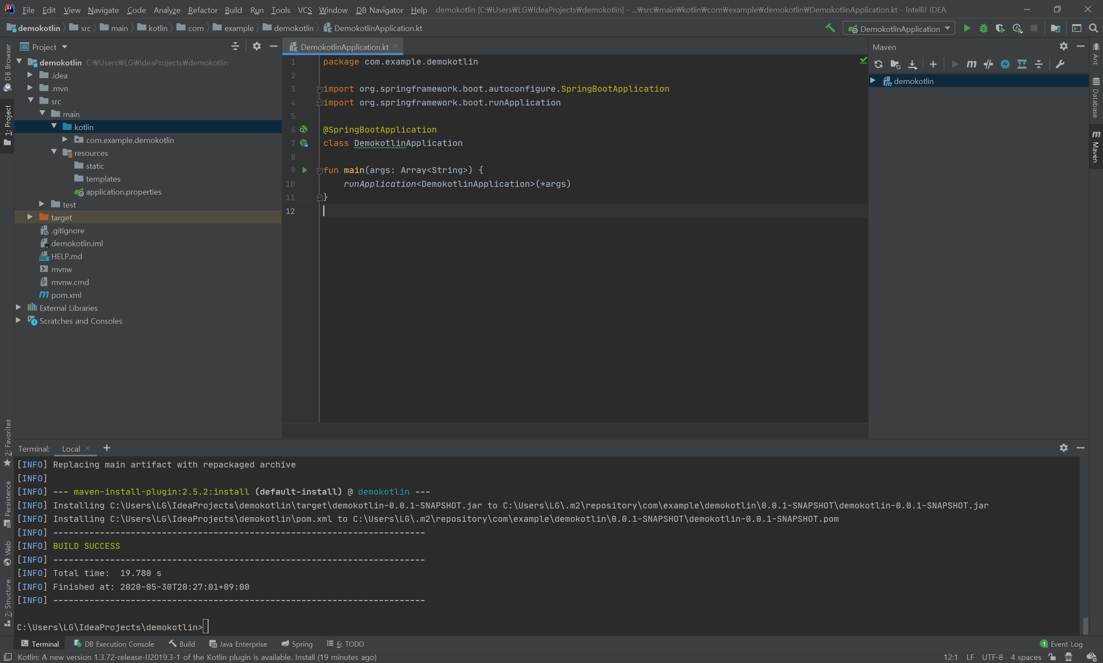Image resolution: width=1103 pixels, height=663 pixels.
Task: Start debugging with the bug icon
Action: [x=983, y=28]
